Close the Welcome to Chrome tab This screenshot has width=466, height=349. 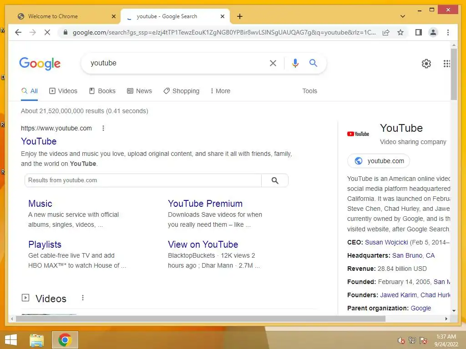[113, 16]
